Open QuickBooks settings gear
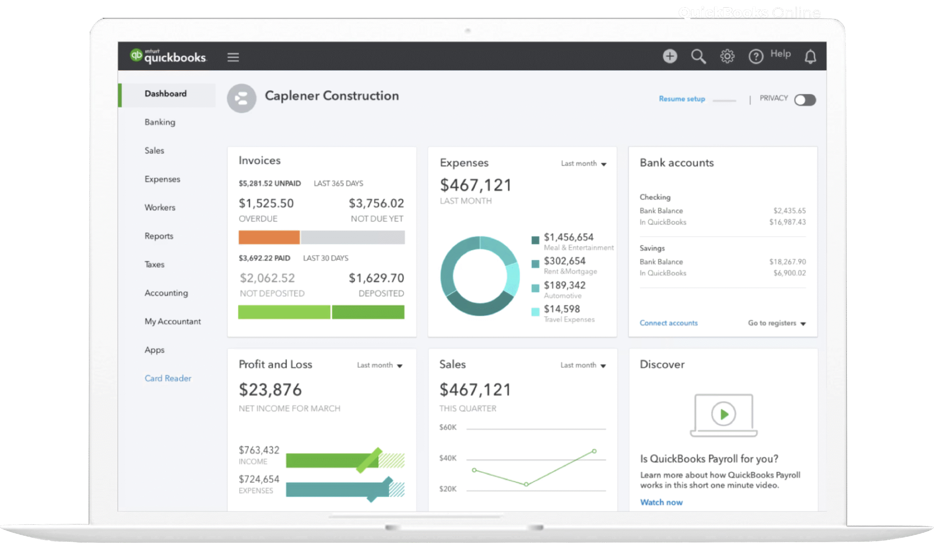Viewport: 934px width, 543px height. [727, 56]
